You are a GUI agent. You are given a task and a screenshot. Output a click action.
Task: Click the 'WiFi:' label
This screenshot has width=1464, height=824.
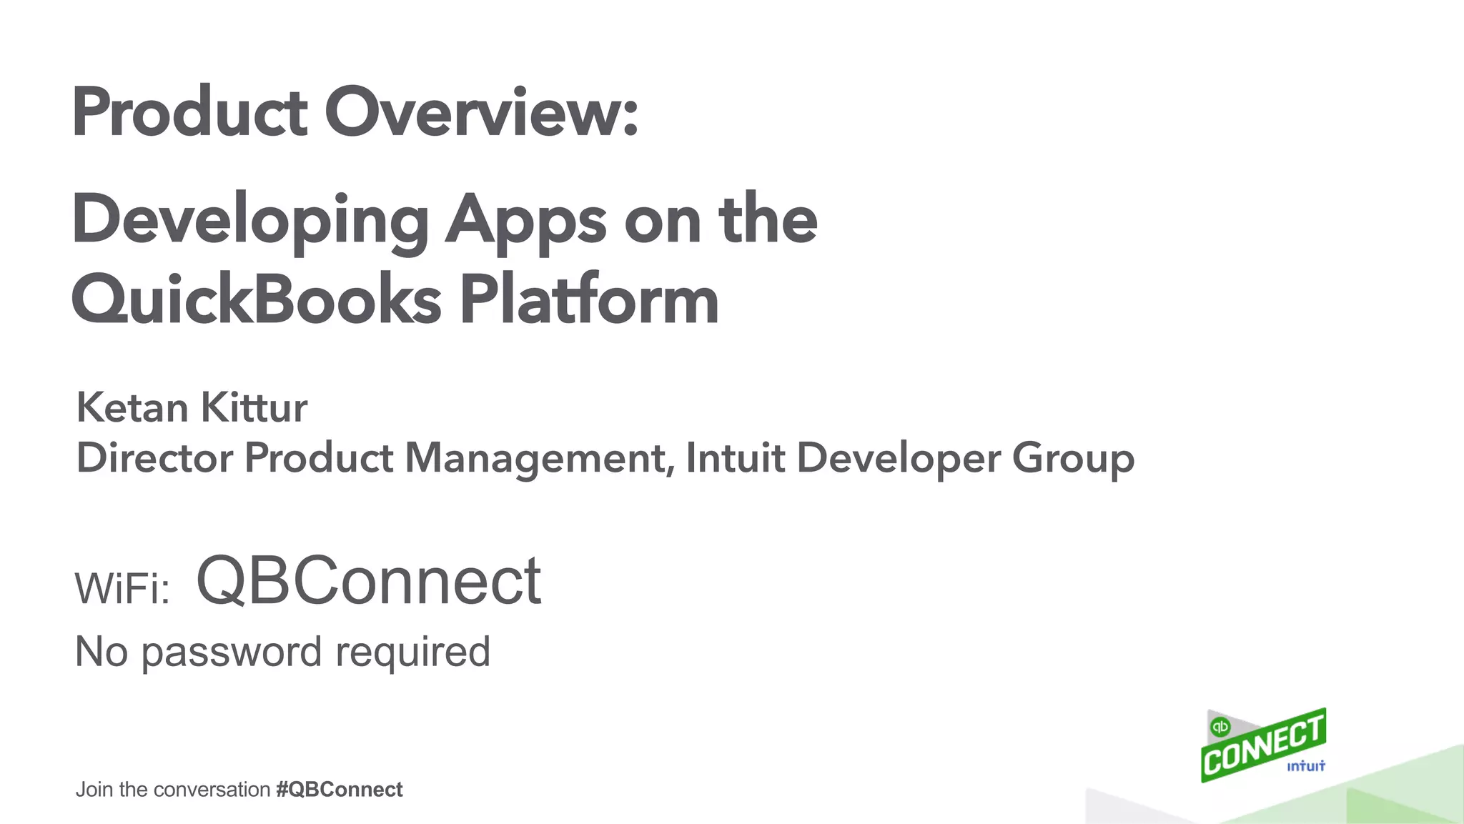click(123, 589)
